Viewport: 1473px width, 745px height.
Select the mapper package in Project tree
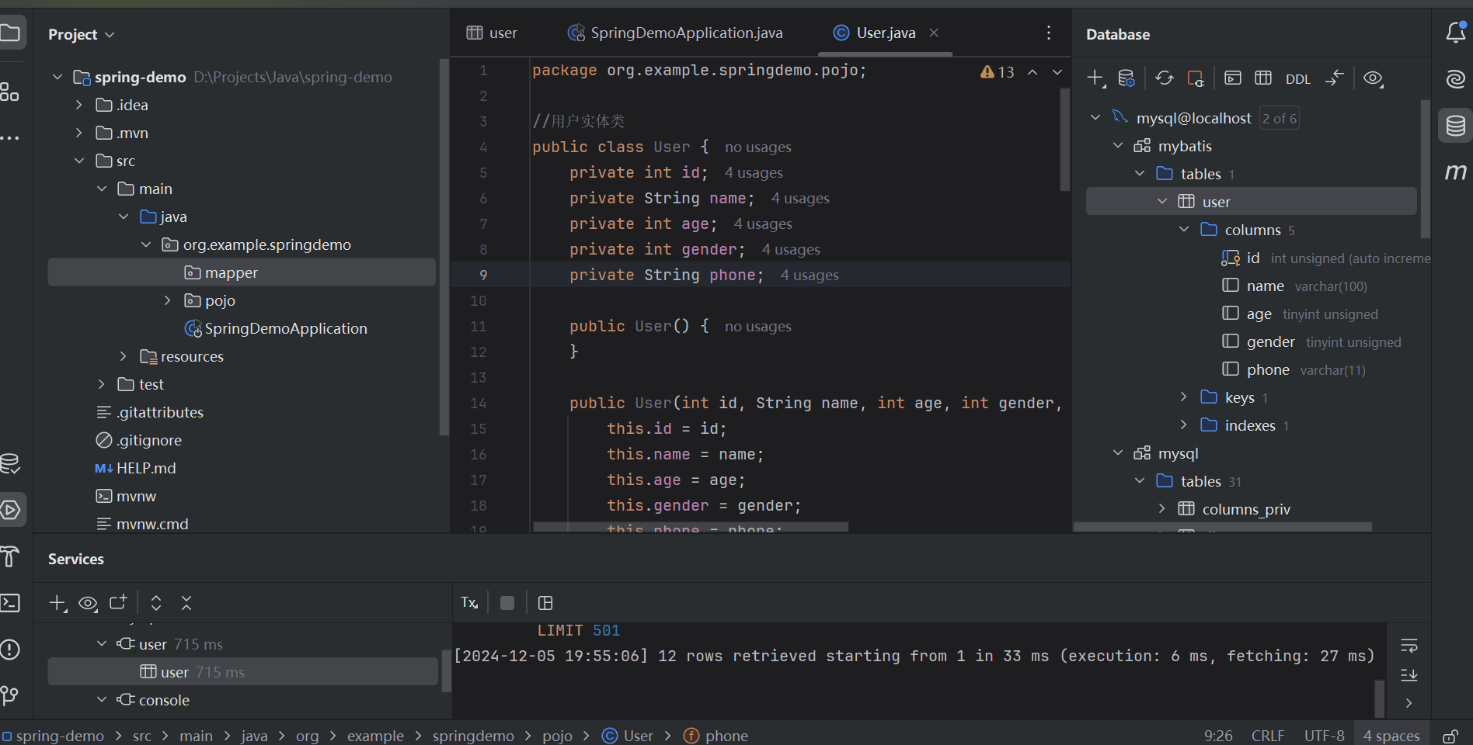click(x=242, y=272)
